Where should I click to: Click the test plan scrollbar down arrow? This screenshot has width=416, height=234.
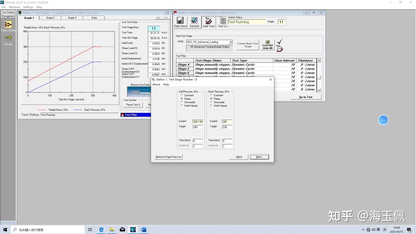319,90
